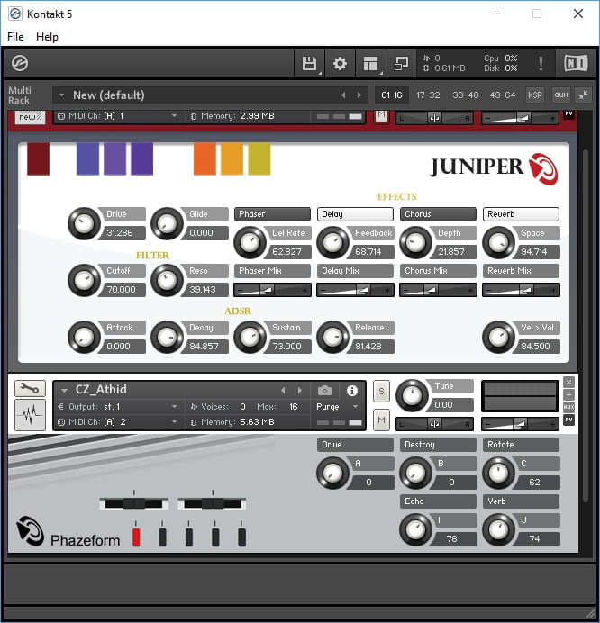Toggle Phaser effect on
This screenshot has height=623, width=600.
click(272, 214)
